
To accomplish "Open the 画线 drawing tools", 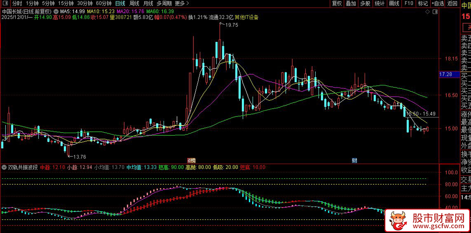I will pos(394,4).
